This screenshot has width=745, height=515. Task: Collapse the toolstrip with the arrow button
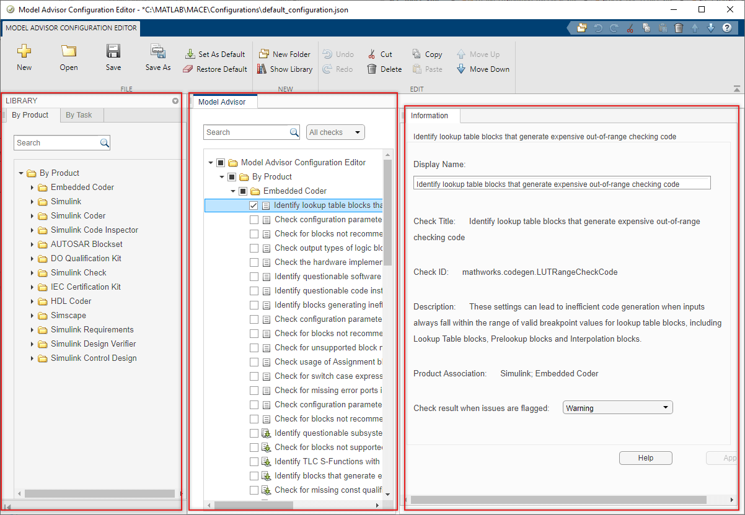pyautogui.click(x=736, y=89)
